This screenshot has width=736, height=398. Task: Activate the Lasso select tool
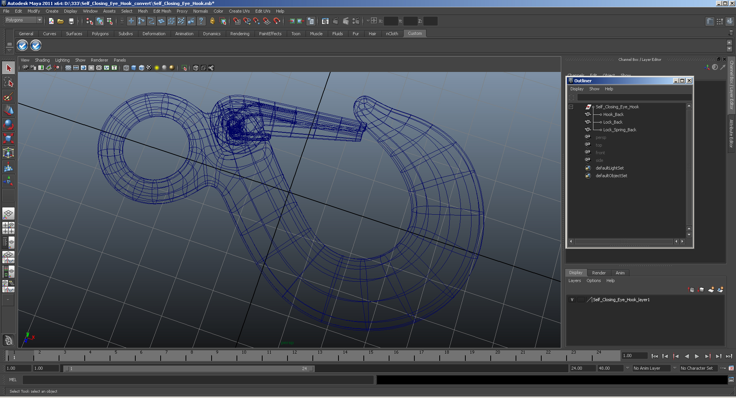click(x=8, y=82)
